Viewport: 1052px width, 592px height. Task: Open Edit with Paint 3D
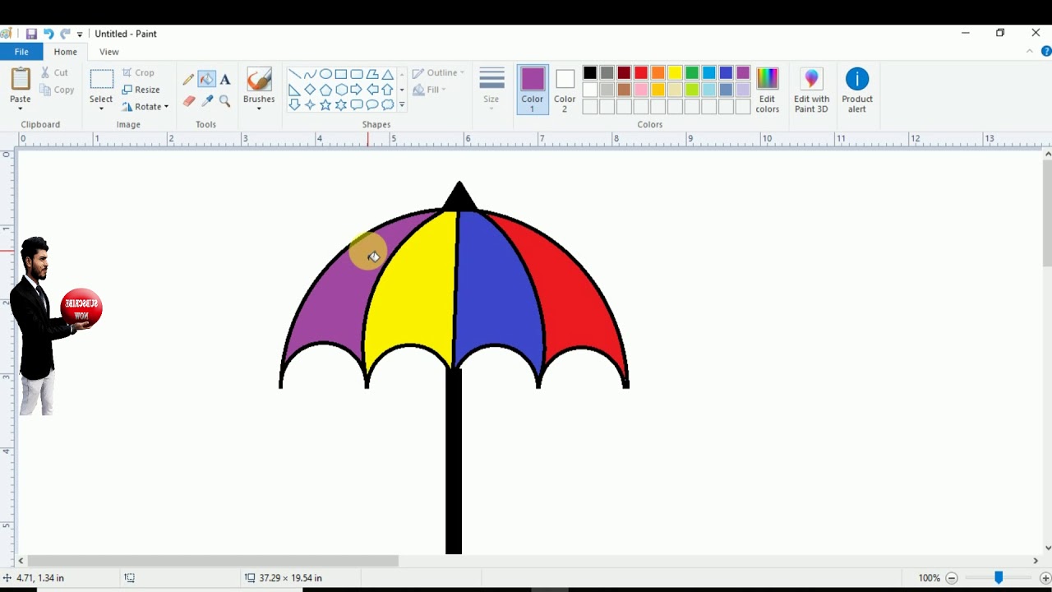point(811,90)
